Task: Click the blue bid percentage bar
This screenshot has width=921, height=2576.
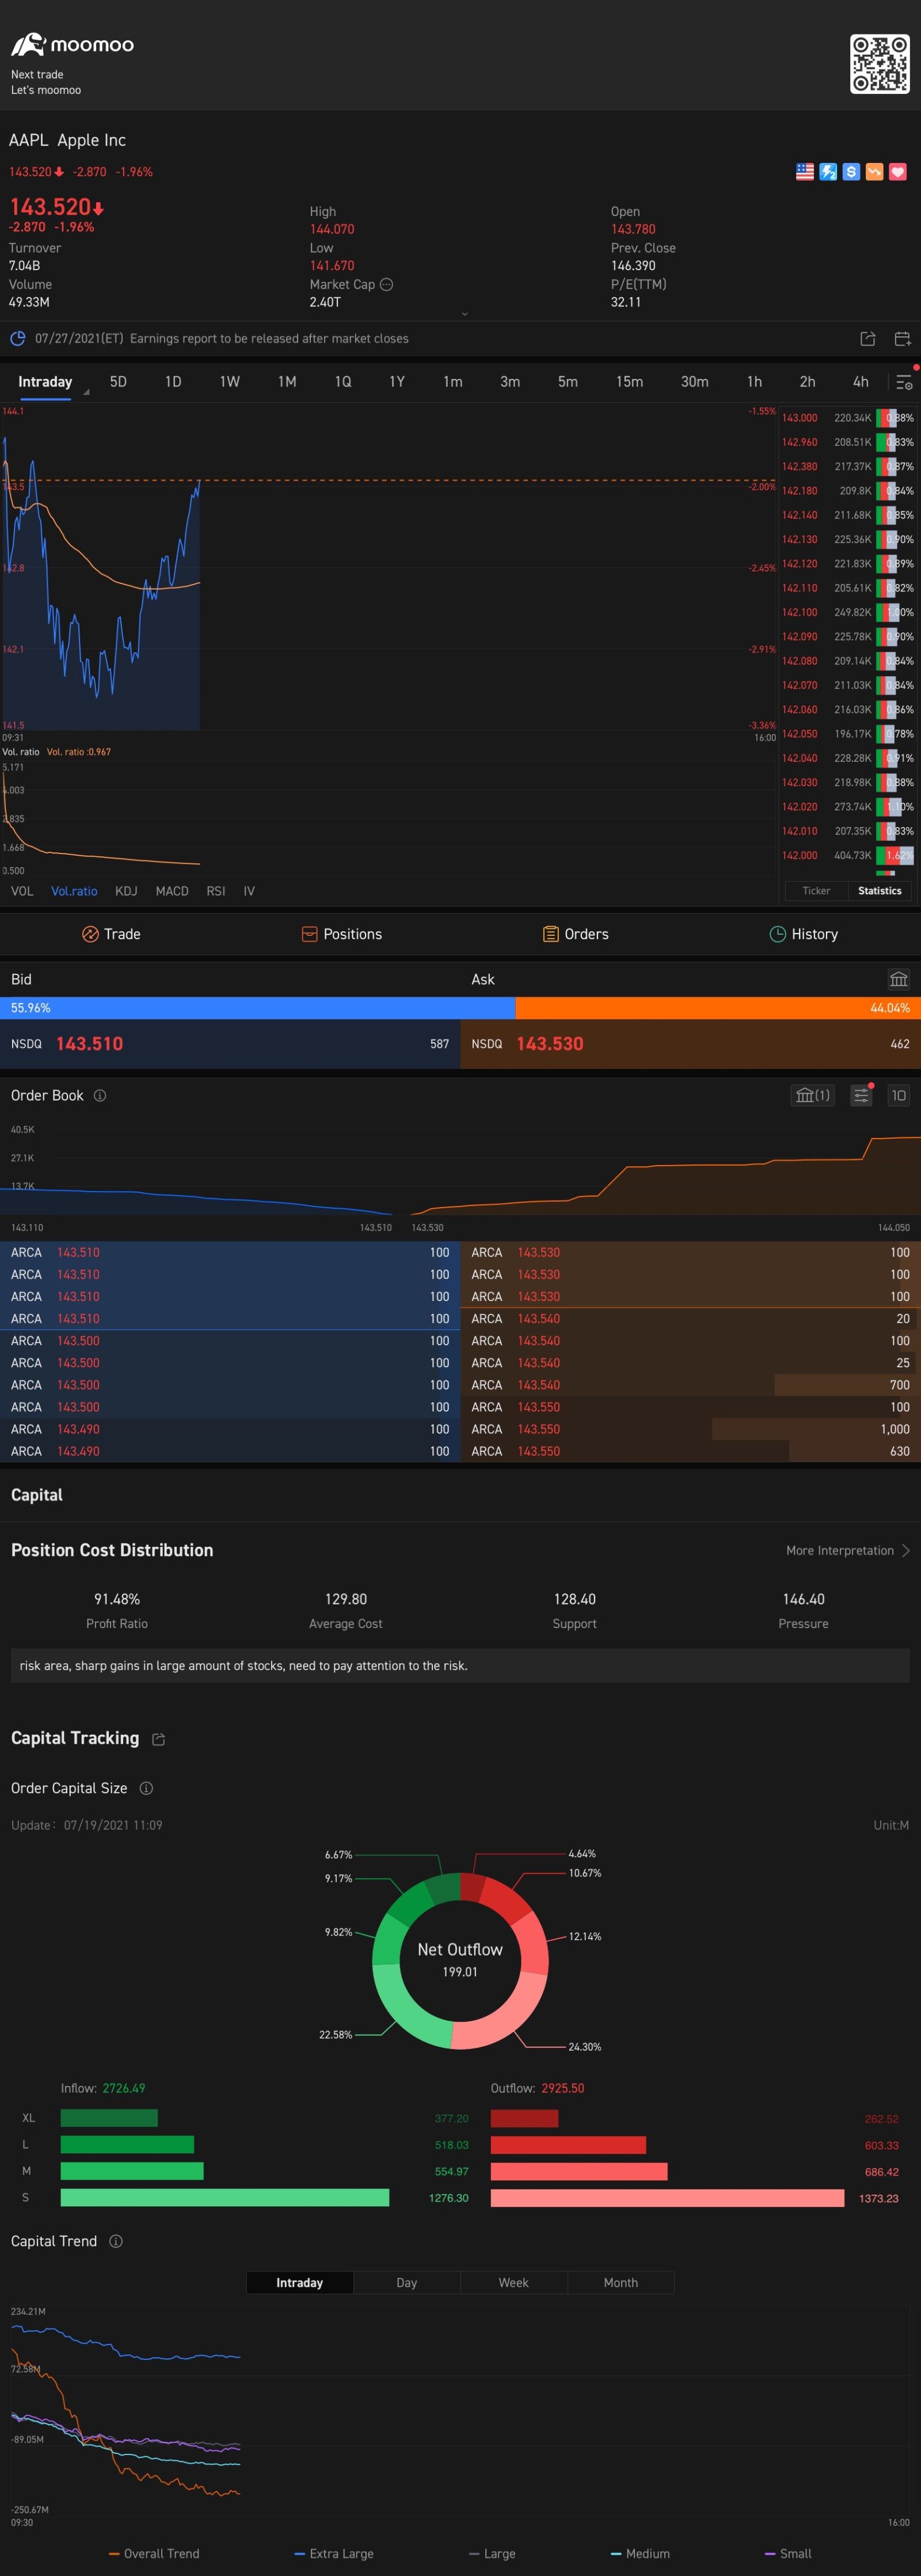Action: 258,1008
